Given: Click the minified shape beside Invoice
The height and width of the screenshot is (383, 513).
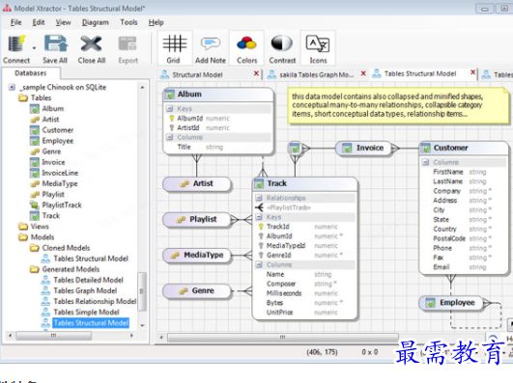Looking at the screenshot, I should tap(295, 149).
